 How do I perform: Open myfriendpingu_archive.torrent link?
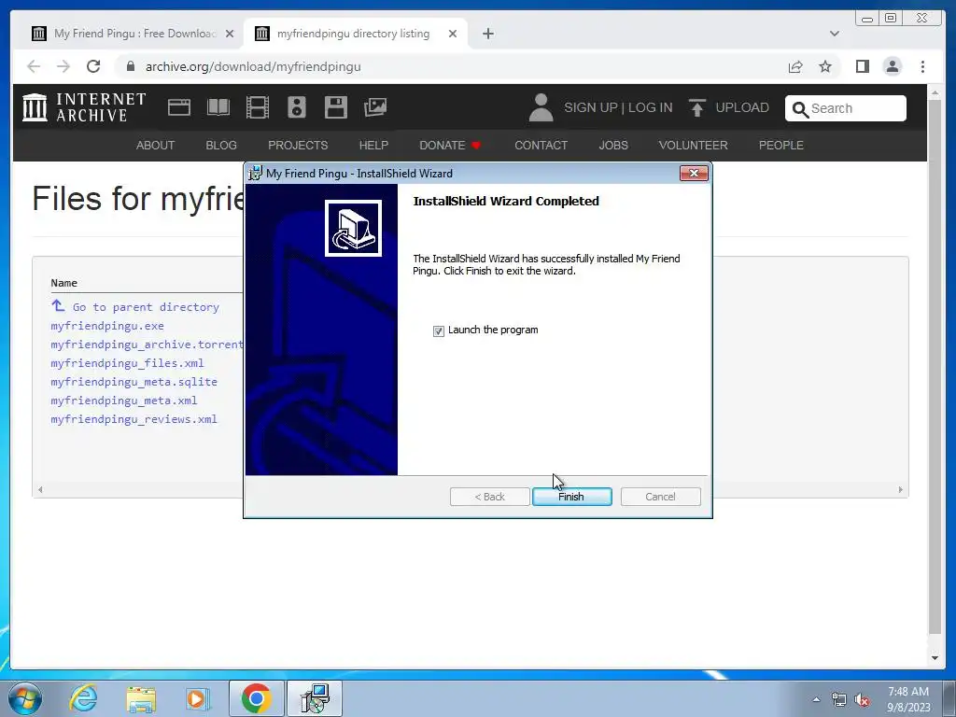click(147, 344)
